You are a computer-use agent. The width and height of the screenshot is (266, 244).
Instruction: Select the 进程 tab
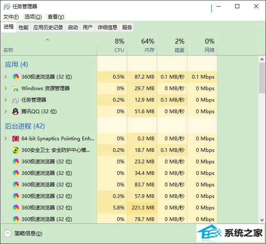9,27
